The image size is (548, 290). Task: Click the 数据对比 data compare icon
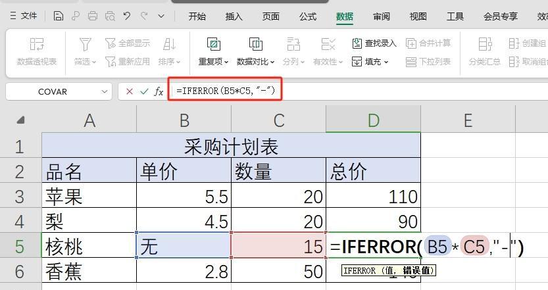255,44
